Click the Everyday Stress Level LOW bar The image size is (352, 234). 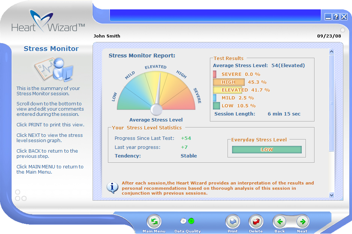[267, 150]
